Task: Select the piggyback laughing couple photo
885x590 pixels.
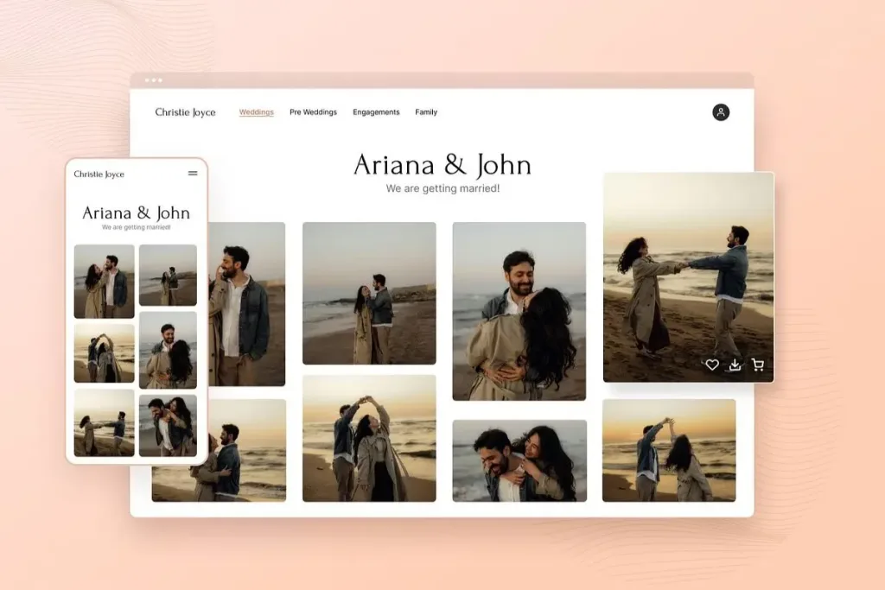Action: tap(519, 460)
